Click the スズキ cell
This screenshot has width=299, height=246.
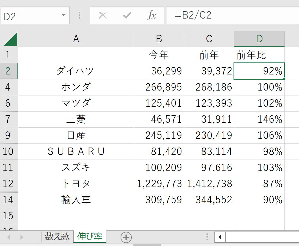pos(76,168)
